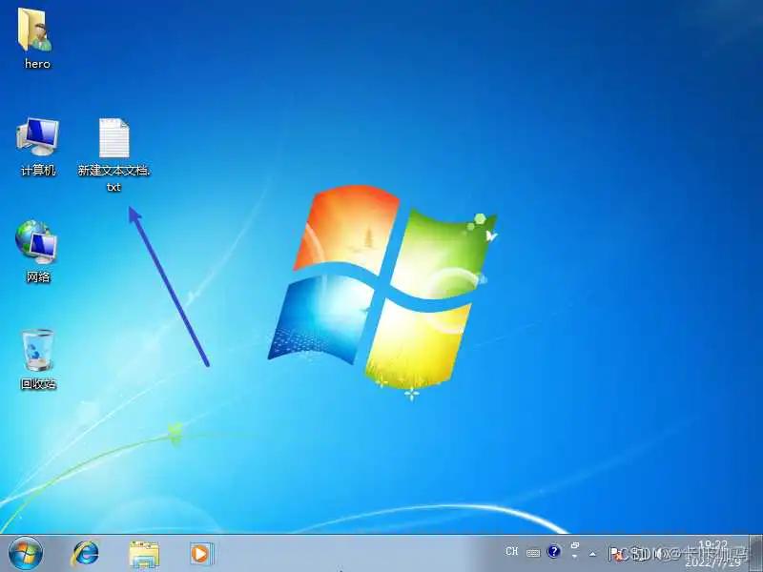Click the keyboard input icon in the tray

[x=532, y=552]
